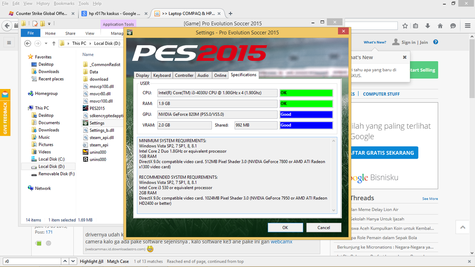This screenshot has width=475, height=267.
Task: Click the requirements box scroll down arrow
Action: click(334, 210)
